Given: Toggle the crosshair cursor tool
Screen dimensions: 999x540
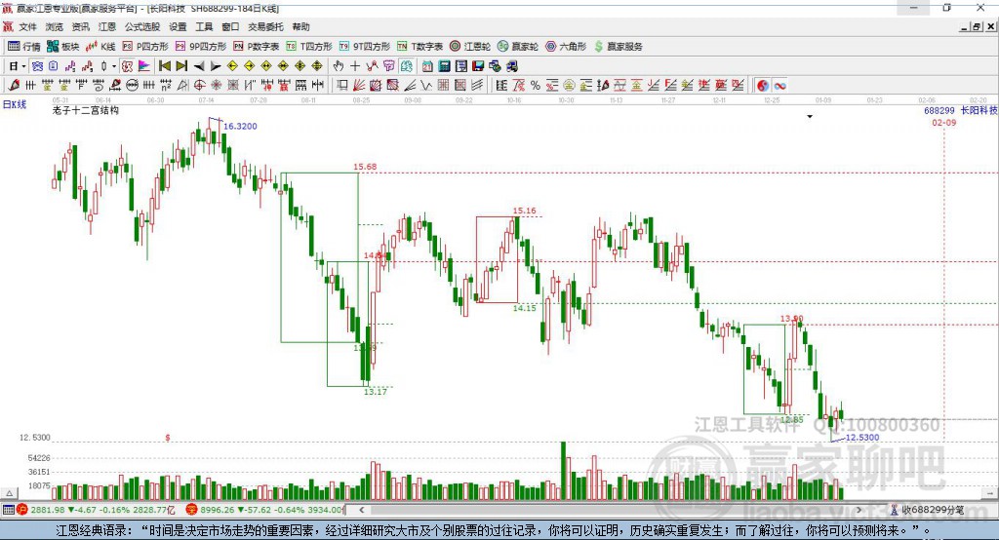Looking at the screenshot, I should click(x=355, y=66).
